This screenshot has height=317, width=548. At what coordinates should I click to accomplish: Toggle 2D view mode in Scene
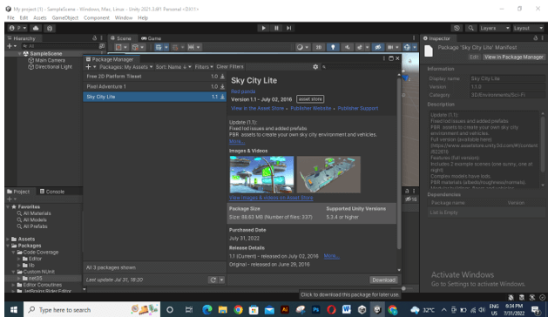(318, 47)
